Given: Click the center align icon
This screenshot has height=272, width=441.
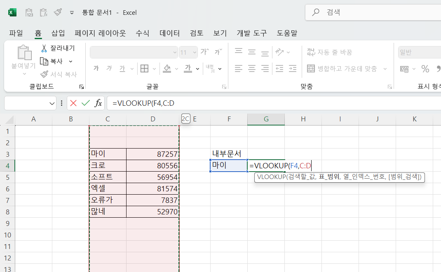Looking at the screenshot, I should point(252,68).
